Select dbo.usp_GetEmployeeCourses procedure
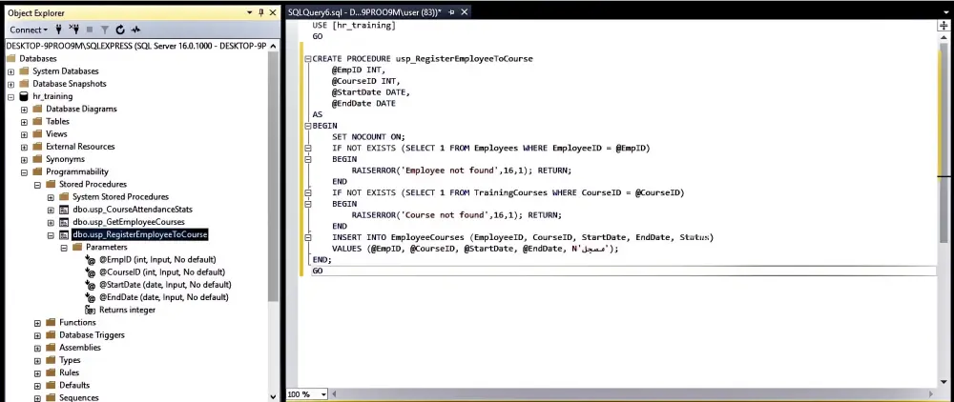This screenshot has width=954, height=402. (x=129, y=222)
